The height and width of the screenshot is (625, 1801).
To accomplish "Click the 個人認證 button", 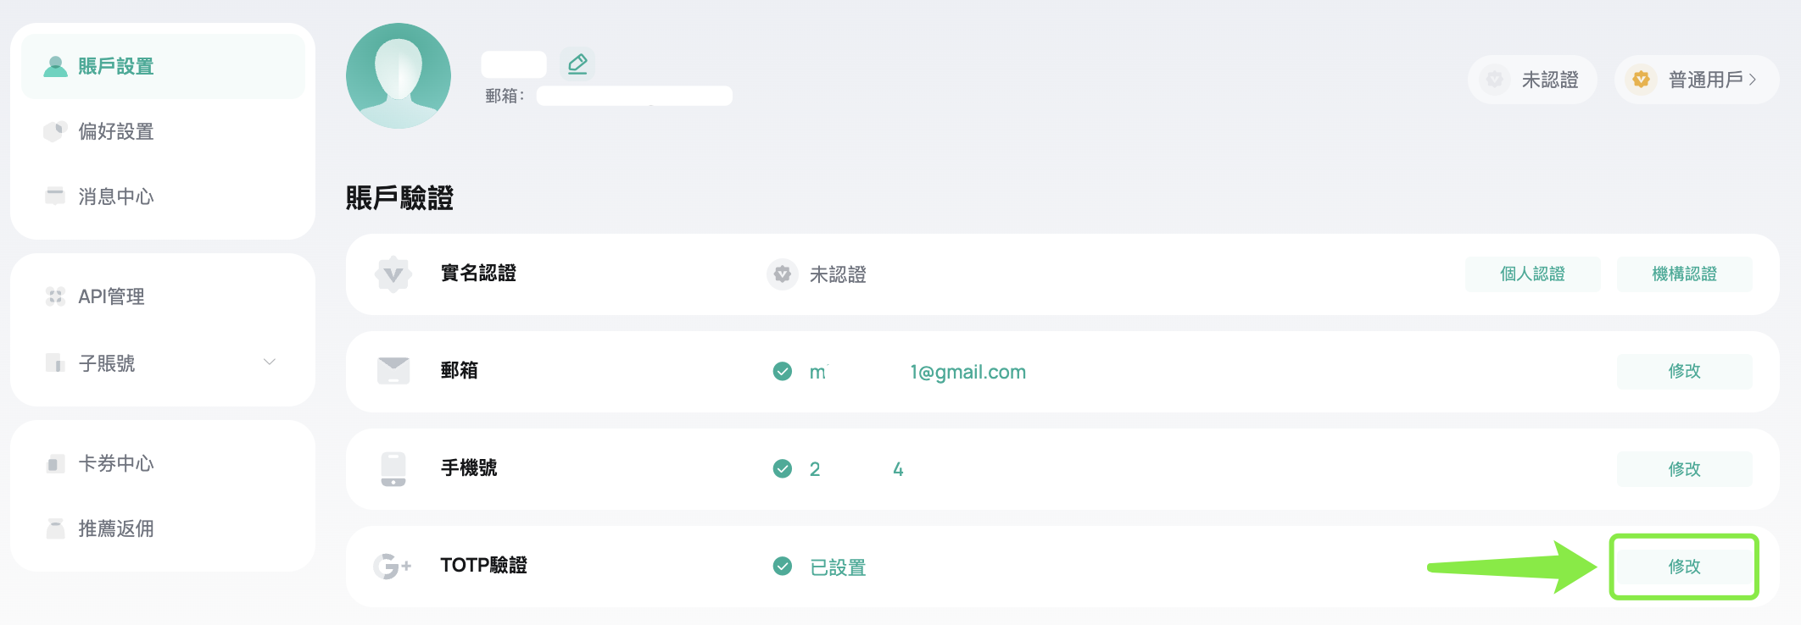I will click(x=1532, y=274).
